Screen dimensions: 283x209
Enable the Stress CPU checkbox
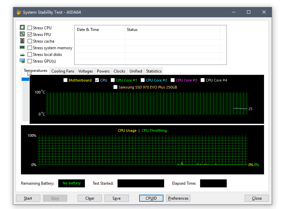coord(30,28)
